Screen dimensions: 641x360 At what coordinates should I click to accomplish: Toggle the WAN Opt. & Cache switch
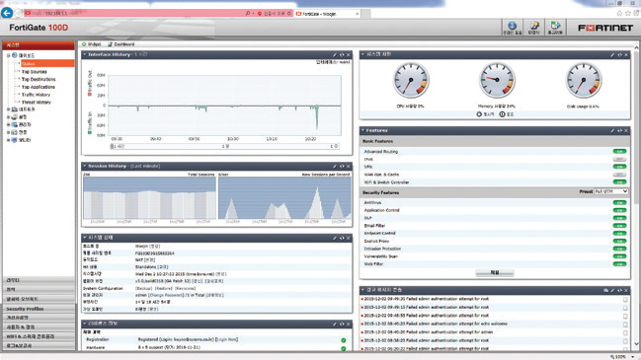coord(619,175)
